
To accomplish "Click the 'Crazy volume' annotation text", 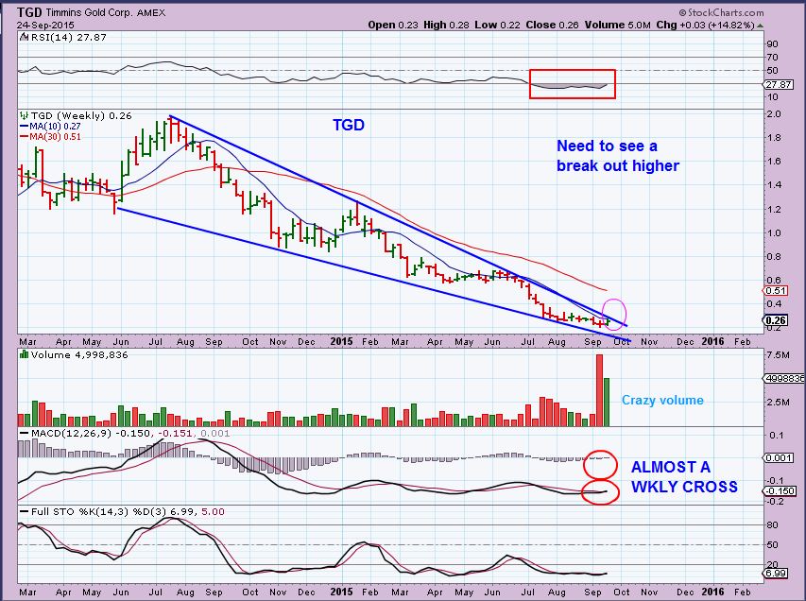I will point(662,400).
